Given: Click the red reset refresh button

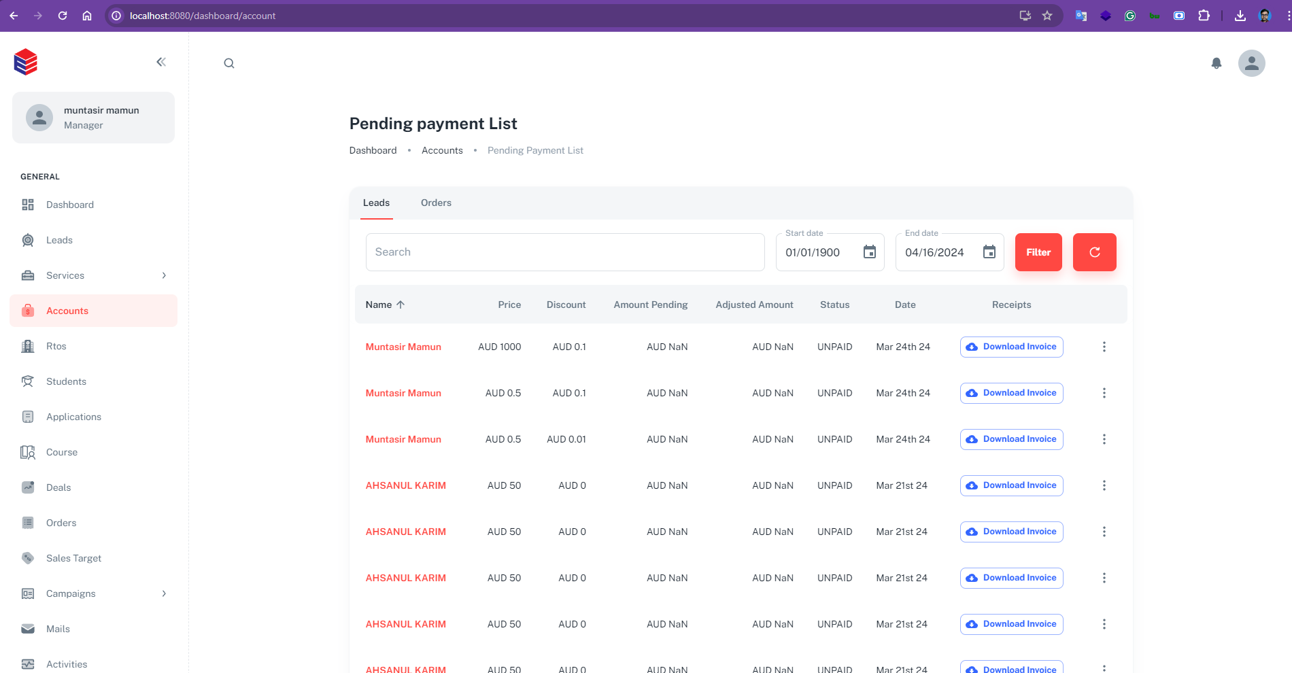Looking at the screenshot, I should [x=1094, y=252].
